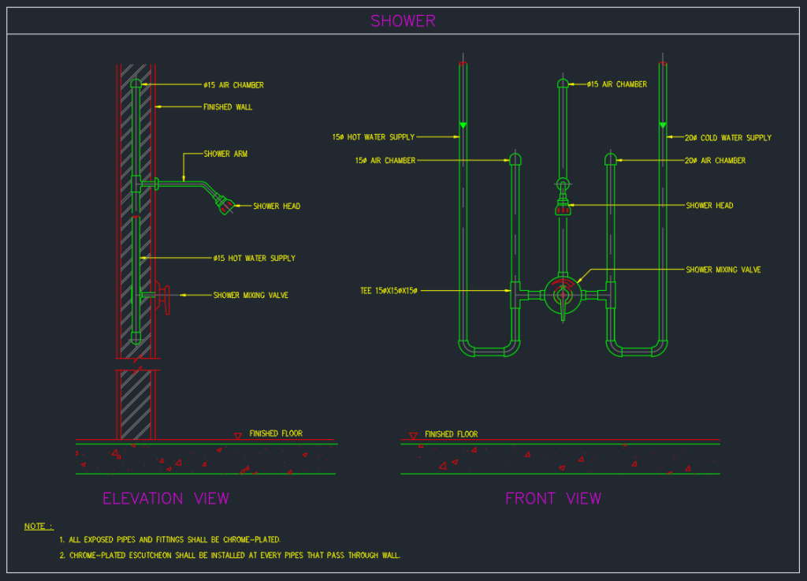807x581 pixels.
Task: Click the finished floor triangle marker in front view
Action: coord(411,433)
